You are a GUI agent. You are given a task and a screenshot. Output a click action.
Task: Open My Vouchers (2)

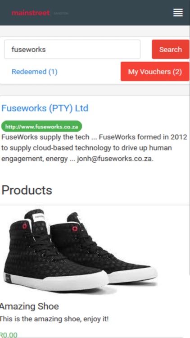155,72
